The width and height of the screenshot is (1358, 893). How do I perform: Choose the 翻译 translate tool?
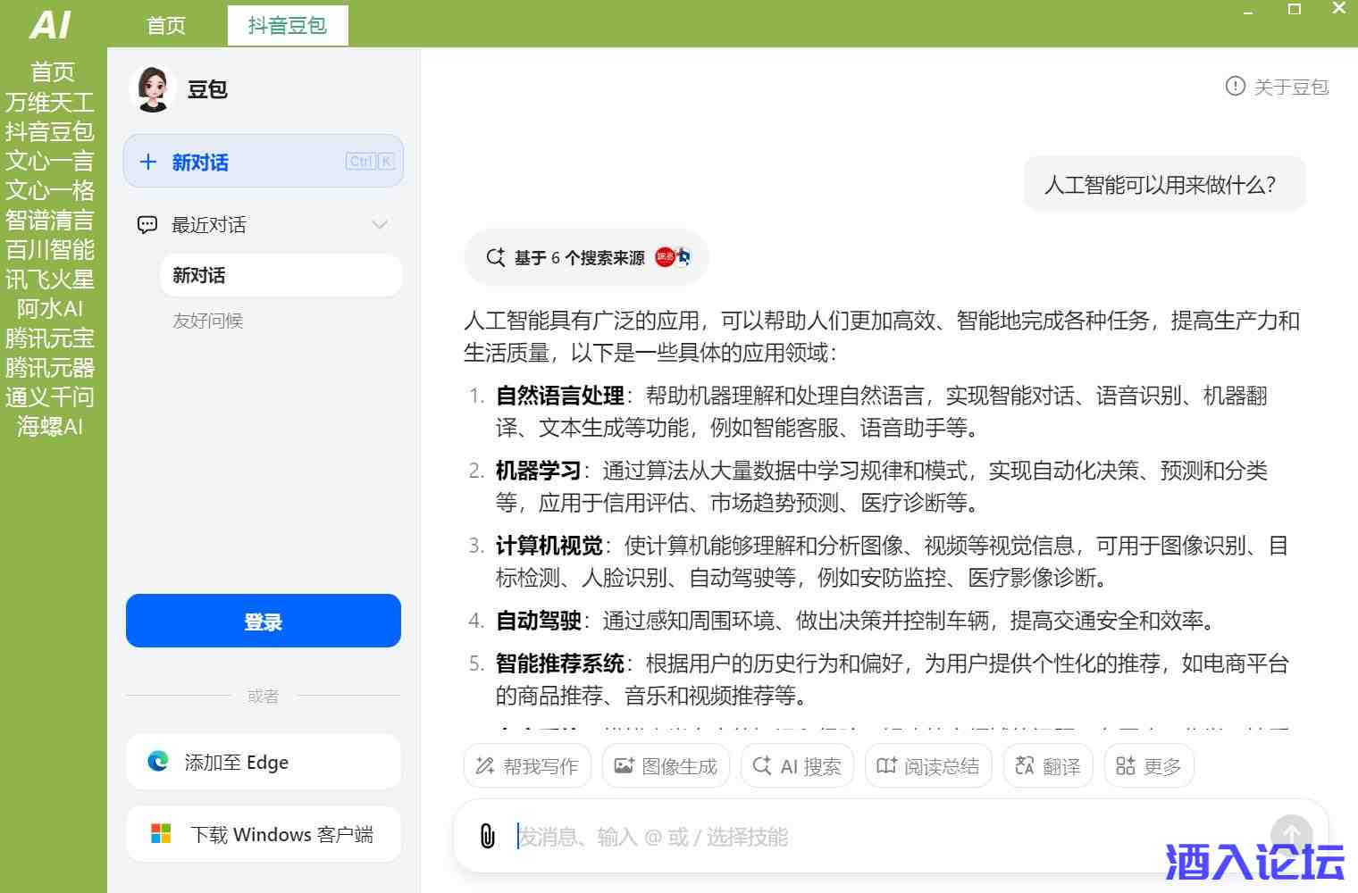click(x=1048, y=766)
